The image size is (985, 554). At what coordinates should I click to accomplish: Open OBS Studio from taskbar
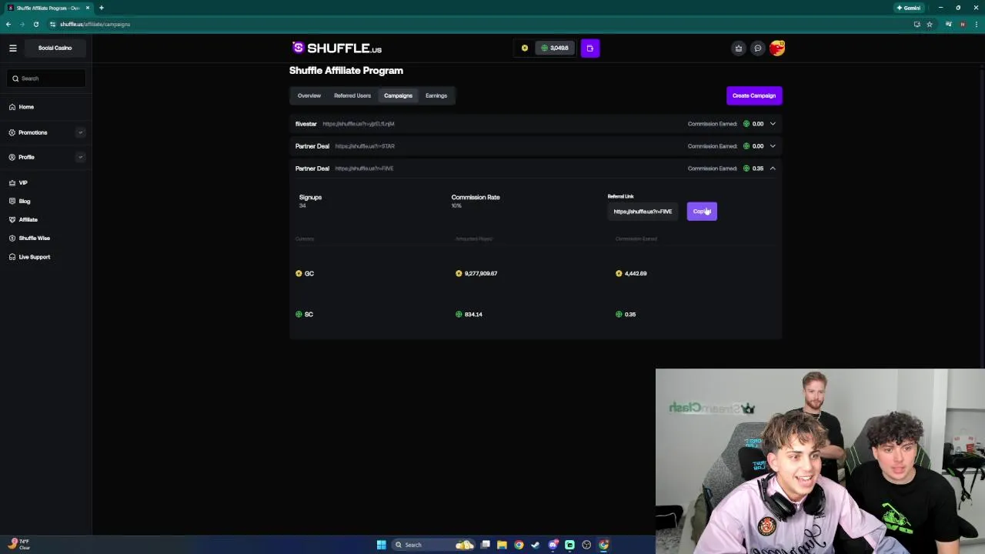point(586,545)
